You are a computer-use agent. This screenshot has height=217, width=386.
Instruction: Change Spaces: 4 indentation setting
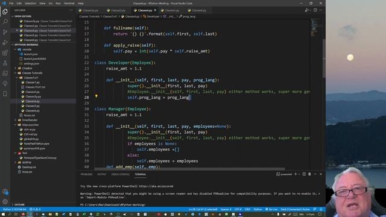226,209
